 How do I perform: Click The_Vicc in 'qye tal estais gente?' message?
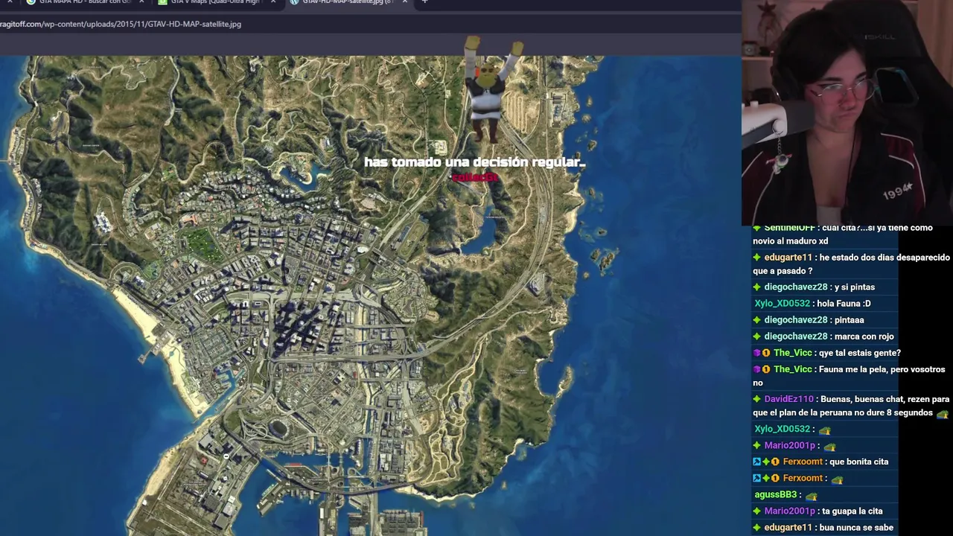tap(792, 353)
